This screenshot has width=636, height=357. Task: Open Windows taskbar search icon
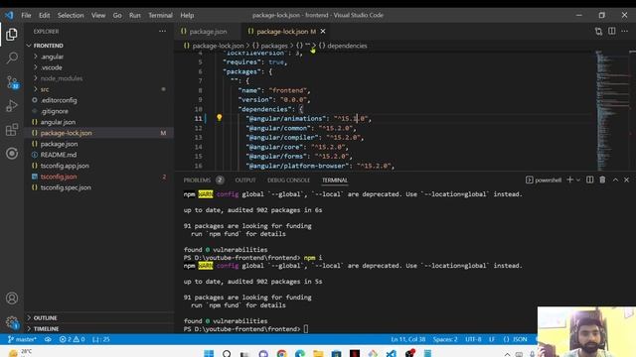point(227,354)
